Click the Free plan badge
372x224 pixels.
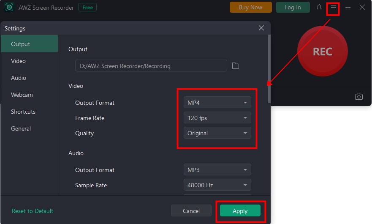[87, 7]
